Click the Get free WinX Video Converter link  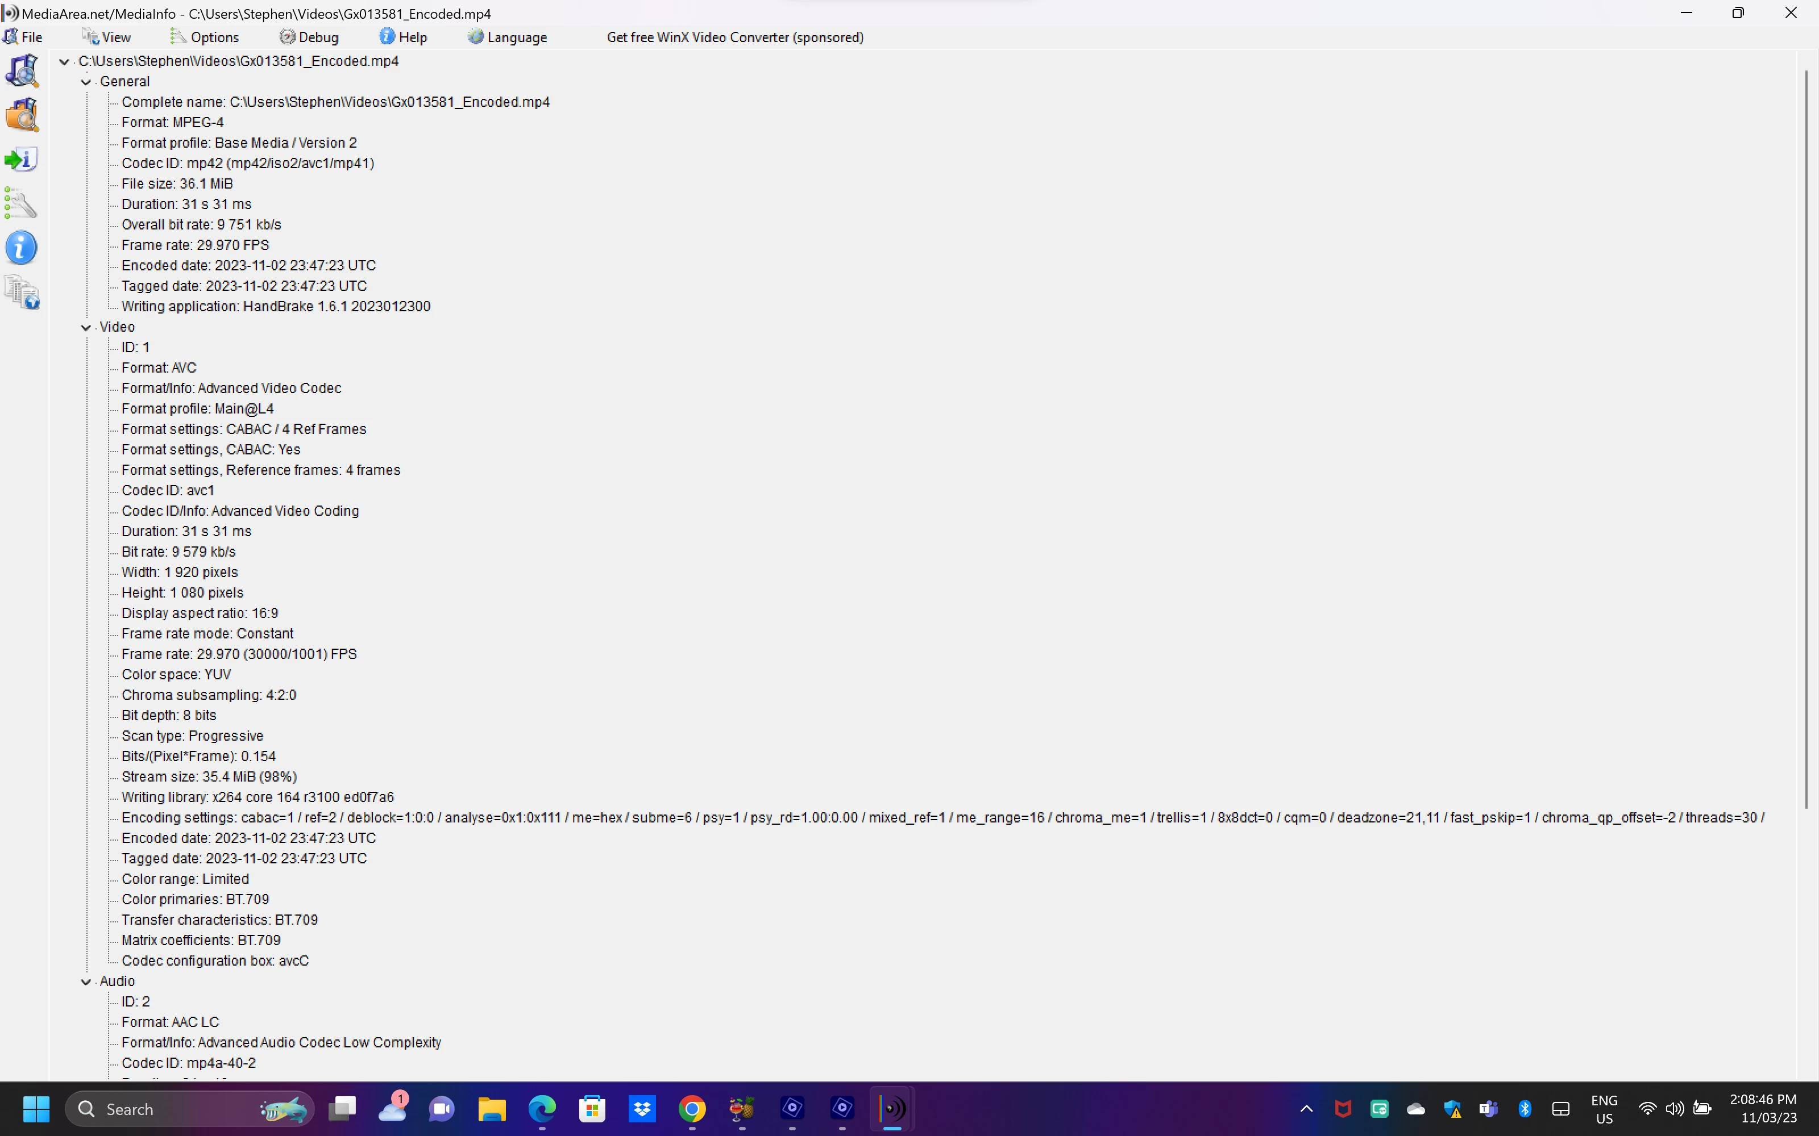pos(734,37)
